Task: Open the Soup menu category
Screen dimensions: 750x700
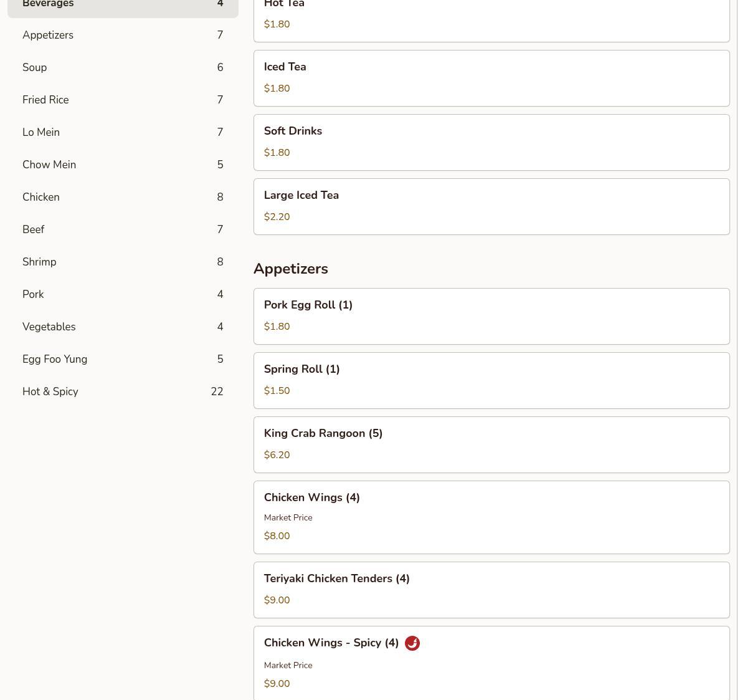Action: [123, 68]
